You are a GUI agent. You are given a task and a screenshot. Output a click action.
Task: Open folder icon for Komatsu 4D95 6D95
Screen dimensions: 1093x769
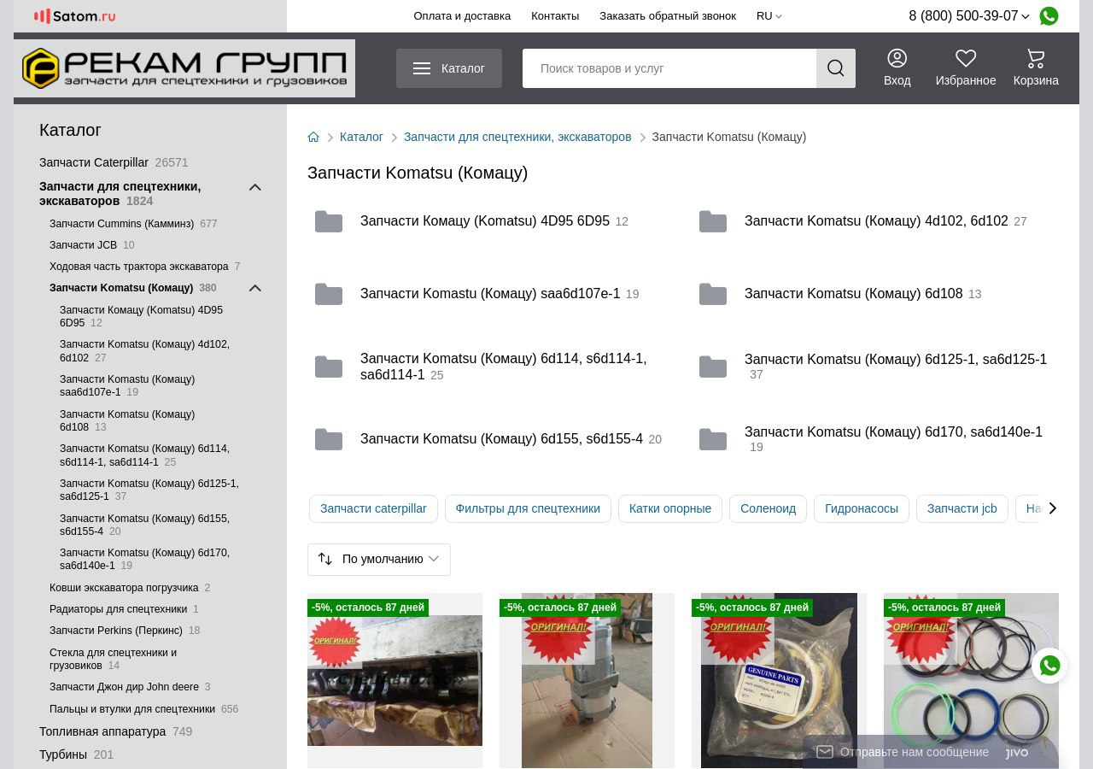[x=329, y=221]
